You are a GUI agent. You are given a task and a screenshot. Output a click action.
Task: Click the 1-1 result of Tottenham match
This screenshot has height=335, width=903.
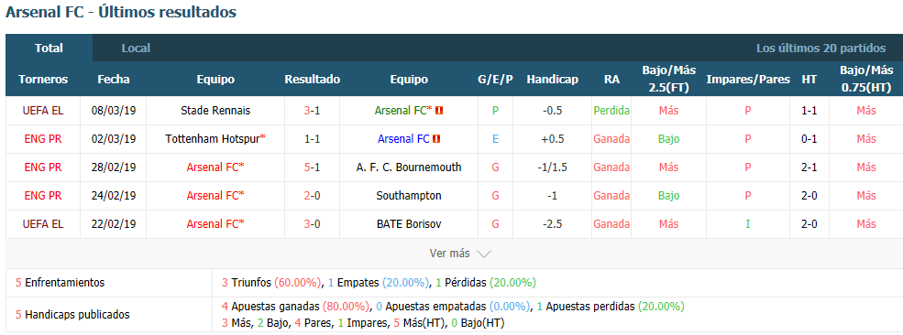pos(312,138)
